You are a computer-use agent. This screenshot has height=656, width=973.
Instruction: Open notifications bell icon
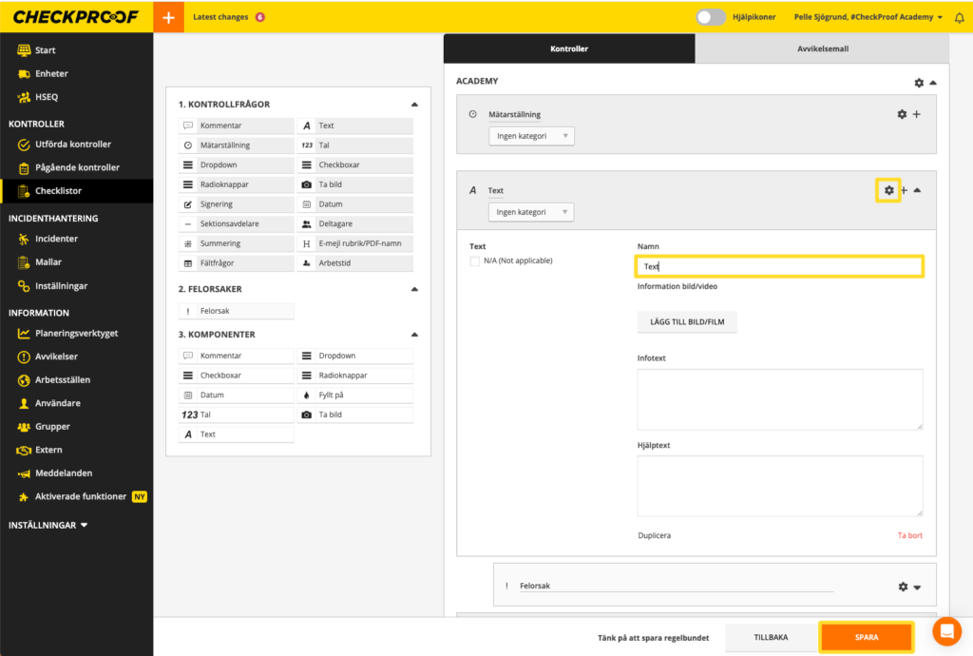click(958, 17)
